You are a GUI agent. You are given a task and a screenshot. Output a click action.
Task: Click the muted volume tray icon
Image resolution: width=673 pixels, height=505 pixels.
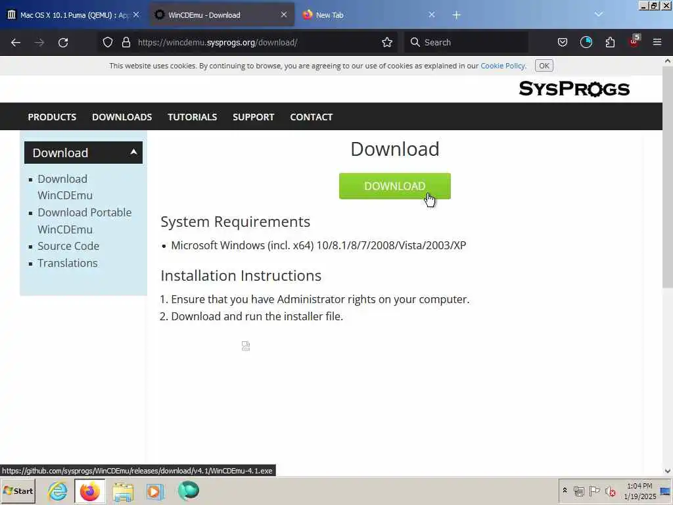pos(610,491)
